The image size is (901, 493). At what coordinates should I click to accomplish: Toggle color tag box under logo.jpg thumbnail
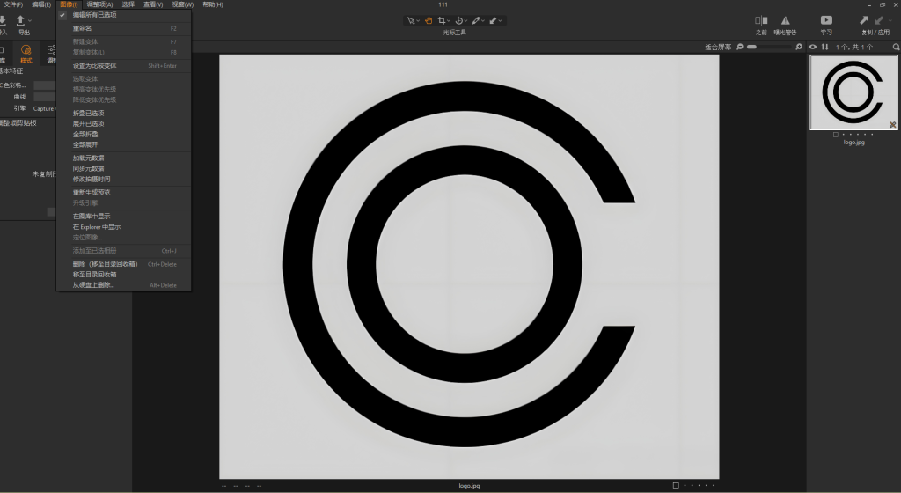click(x=835, y=134)
